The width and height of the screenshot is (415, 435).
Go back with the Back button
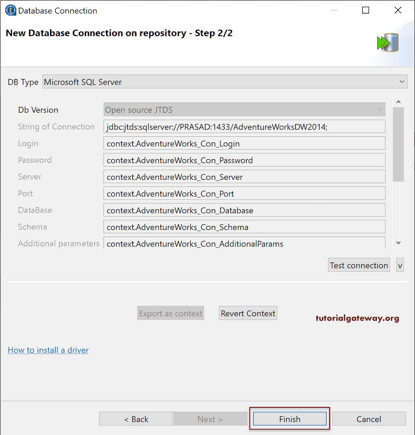point(136,419)
